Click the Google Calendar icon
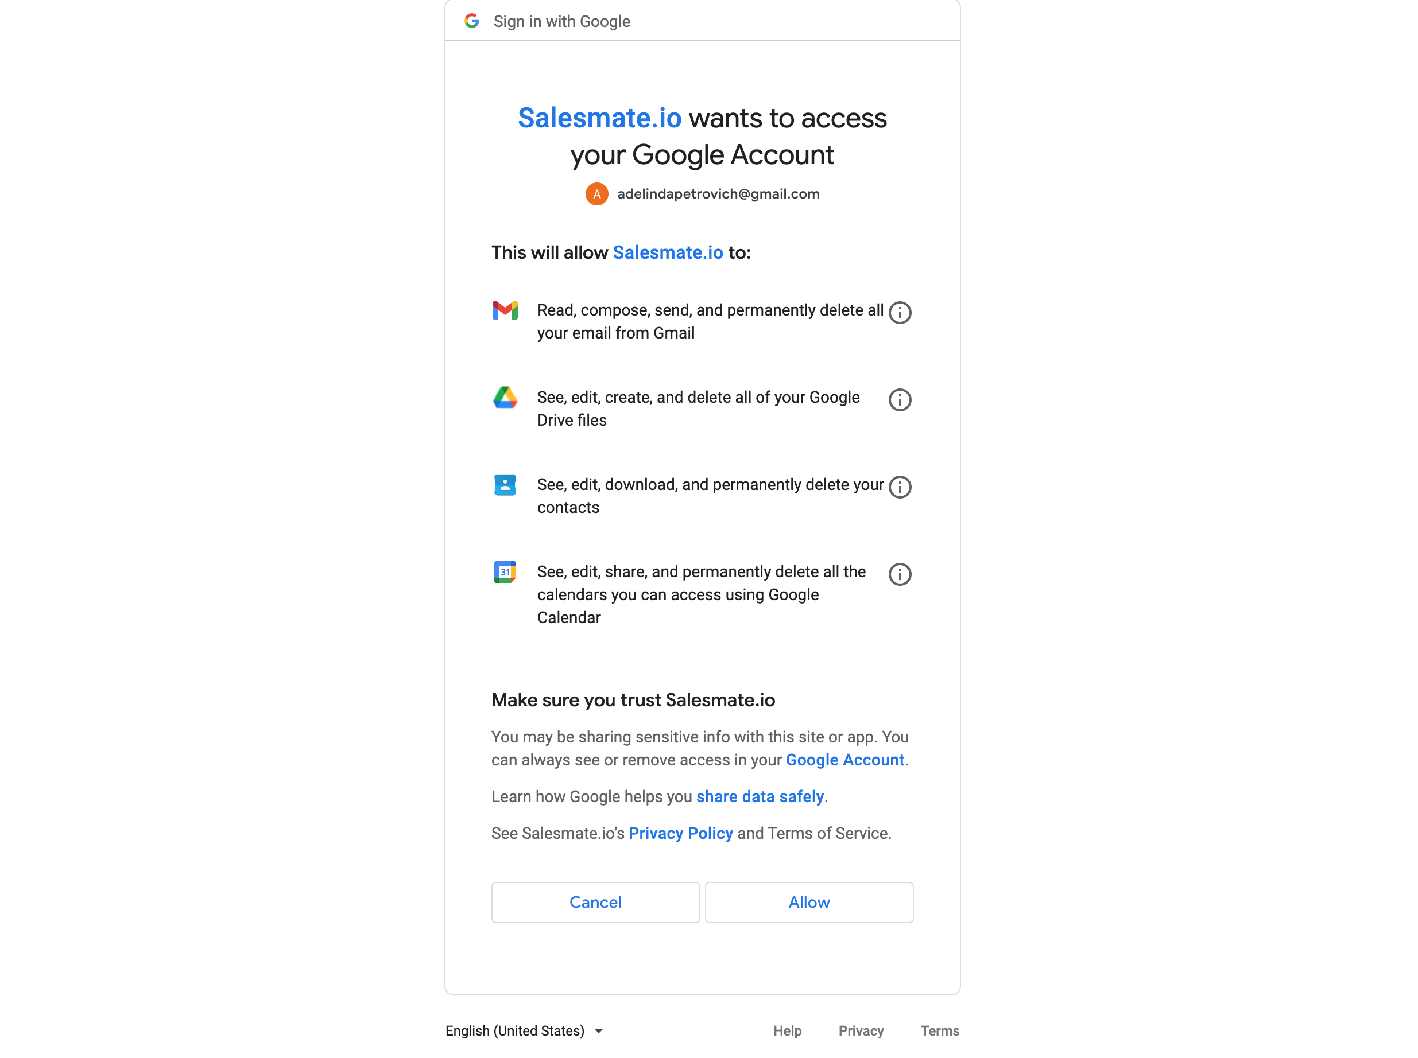The height and width of the screenshot is (1058, 1418). (x=505, y=572)
